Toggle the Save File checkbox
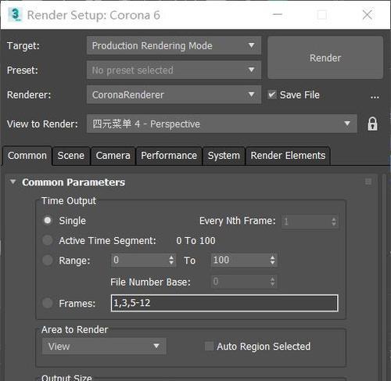391x381 pixels. [272, 95]
